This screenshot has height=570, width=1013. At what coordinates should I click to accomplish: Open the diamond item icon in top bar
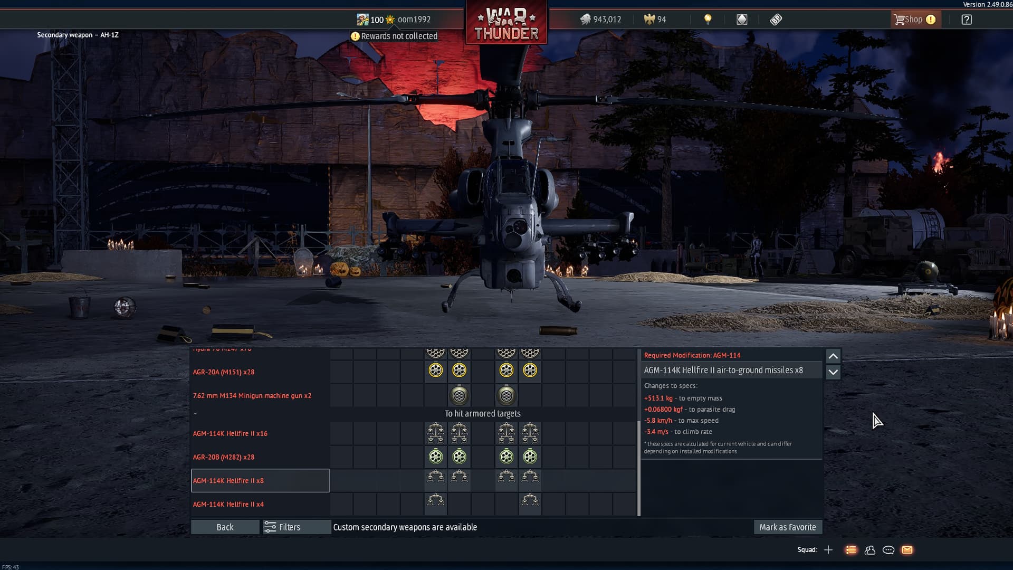click(x=742, y=20)
